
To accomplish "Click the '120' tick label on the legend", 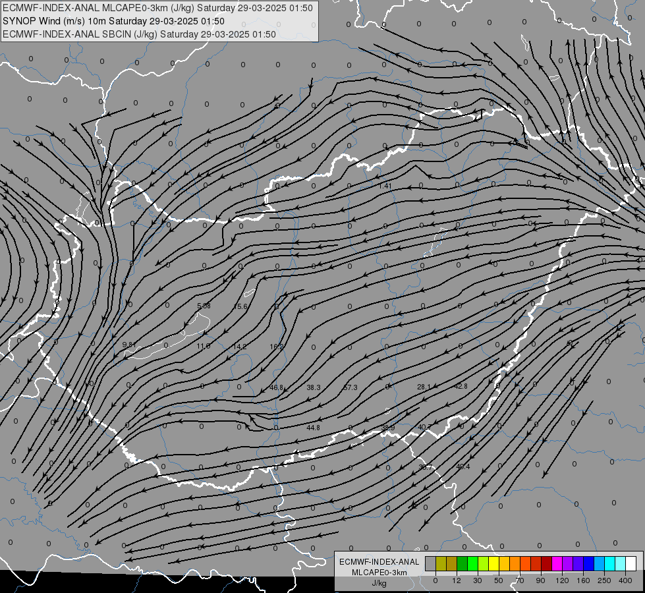I will pyautogui.click(x=562, y=580).
